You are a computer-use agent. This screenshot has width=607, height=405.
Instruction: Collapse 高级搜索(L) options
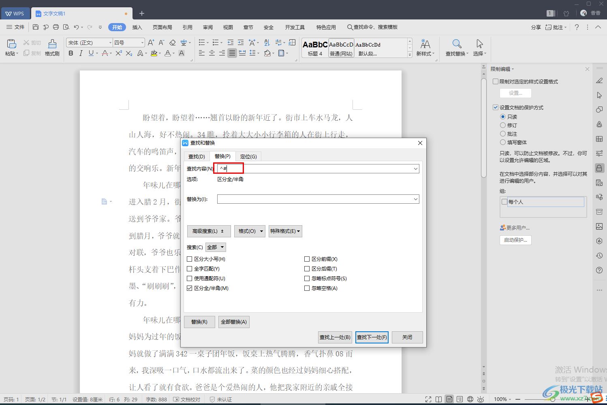pyautogui.click(x=209, y=231)
